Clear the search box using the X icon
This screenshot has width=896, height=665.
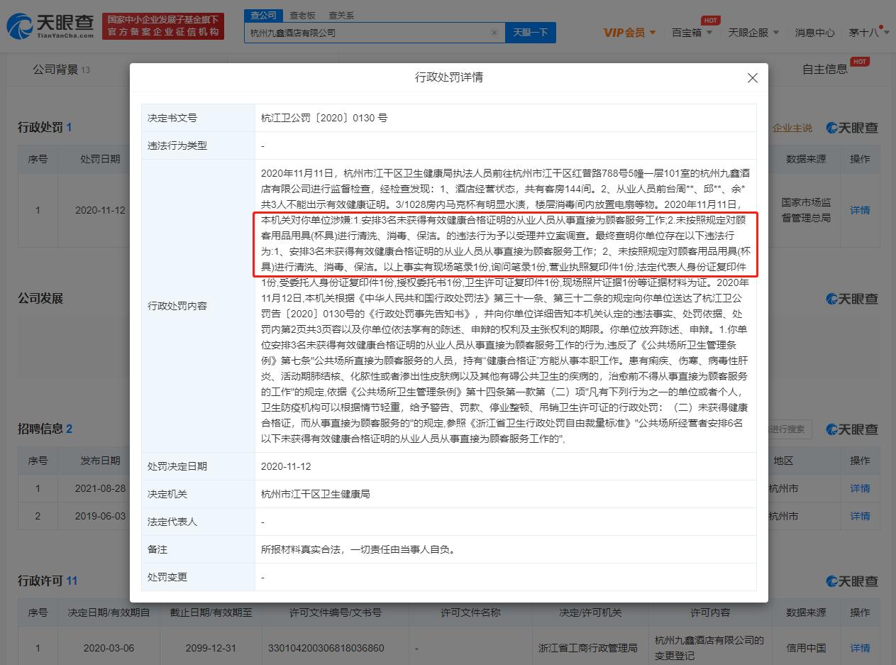[x=494, y=33]
